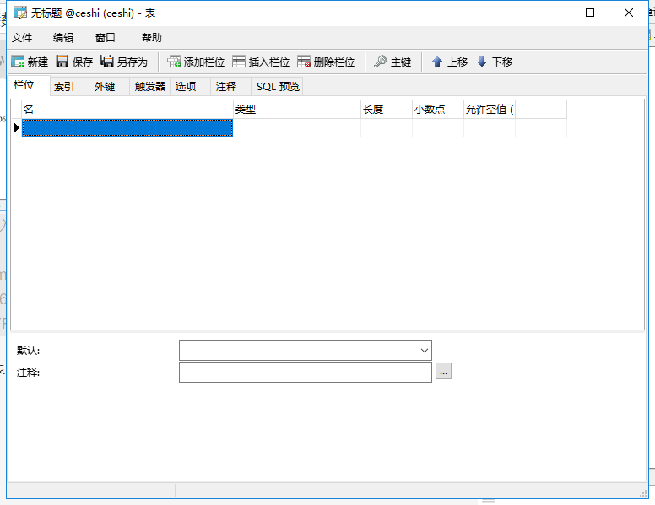Switch to the 注释 tab
The image size is (655, 505).
tap(231, 86)
